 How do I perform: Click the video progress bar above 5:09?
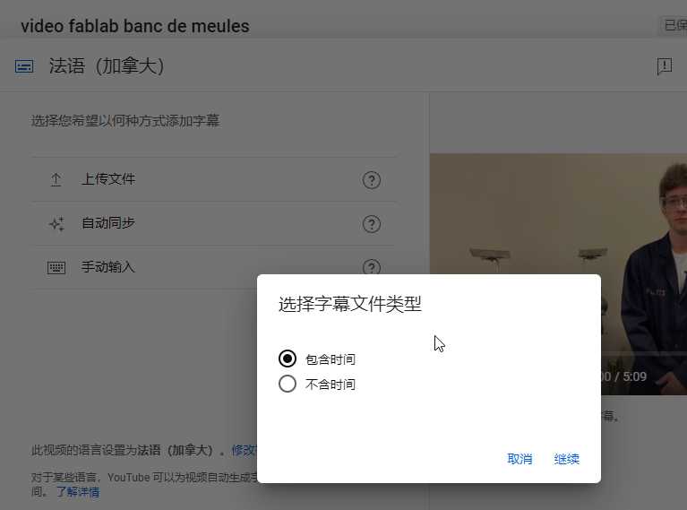tap(644, 353)
